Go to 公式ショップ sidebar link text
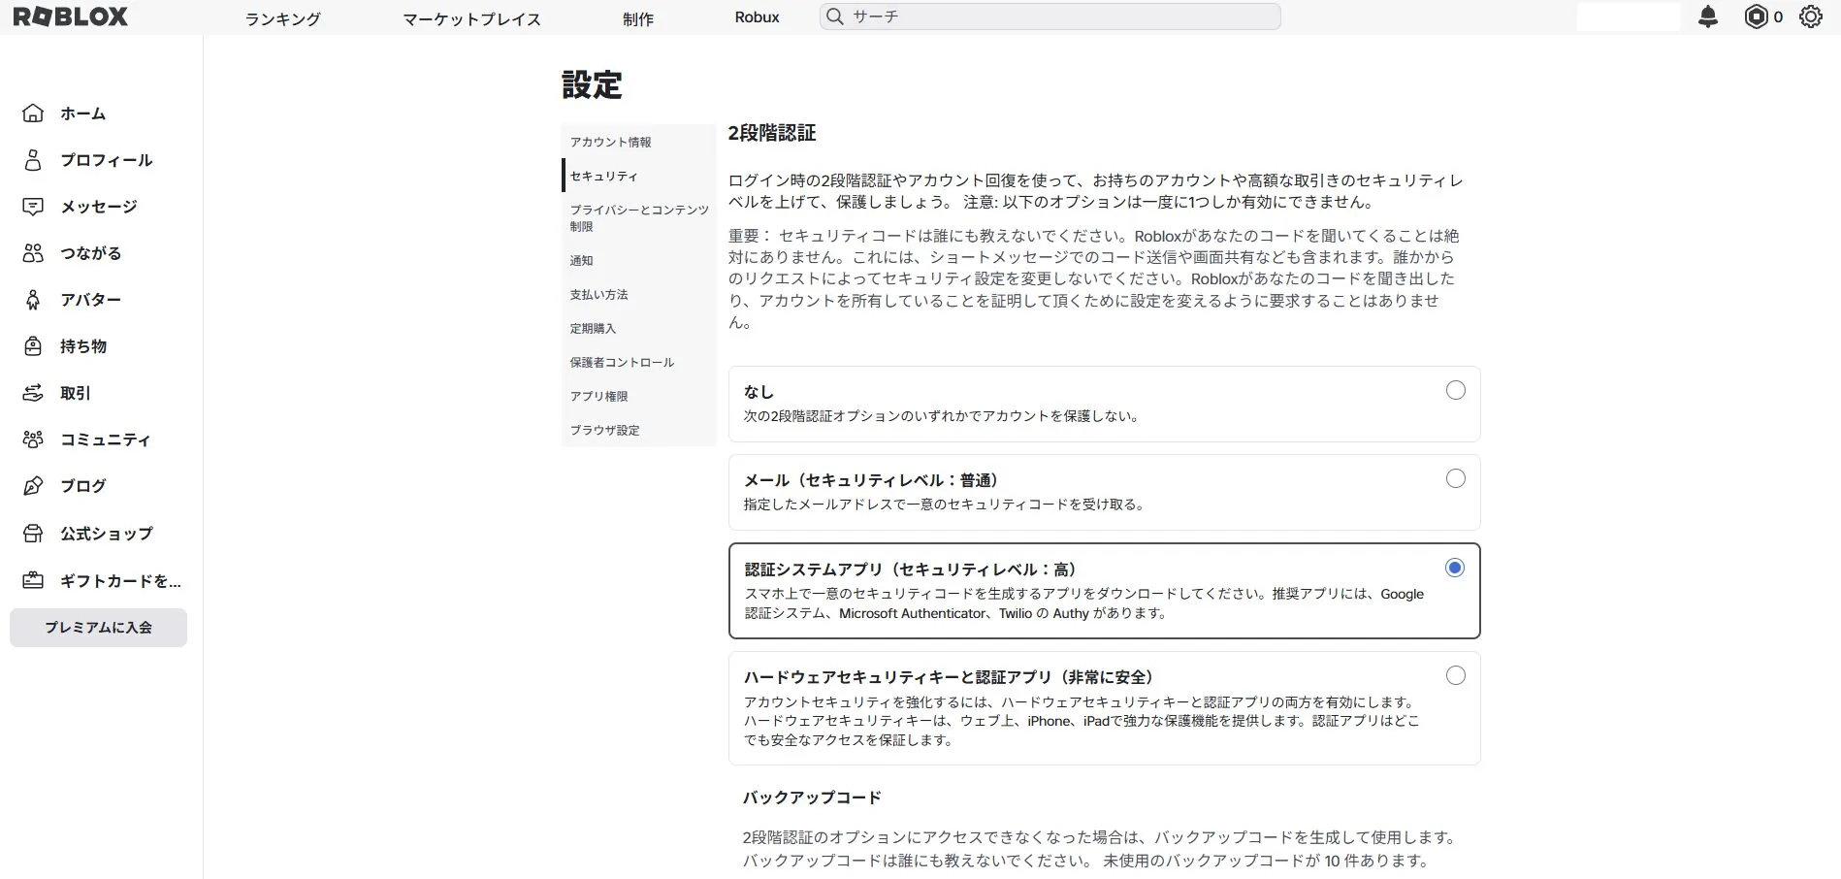 [x=106, y=534]
